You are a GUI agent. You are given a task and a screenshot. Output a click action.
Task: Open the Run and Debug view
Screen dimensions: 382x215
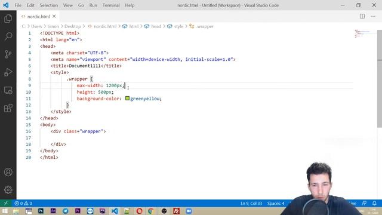(8, 72)
